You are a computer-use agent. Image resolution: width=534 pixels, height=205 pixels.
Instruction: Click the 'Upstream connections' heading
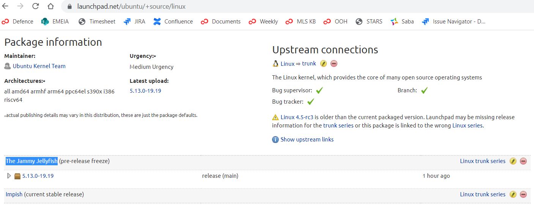(x=325, y=50)
